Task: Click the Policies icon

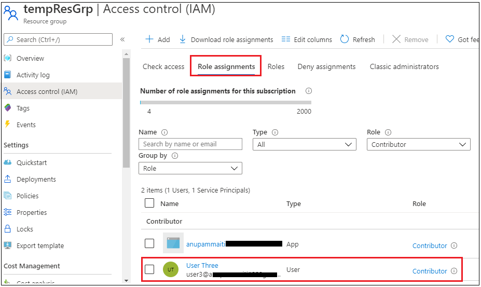Action: tap(8, 196)
